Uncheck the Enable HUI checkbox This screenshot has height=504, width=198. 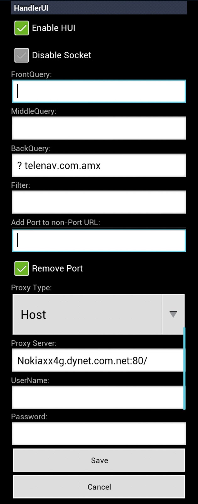(x=22, y=28)
